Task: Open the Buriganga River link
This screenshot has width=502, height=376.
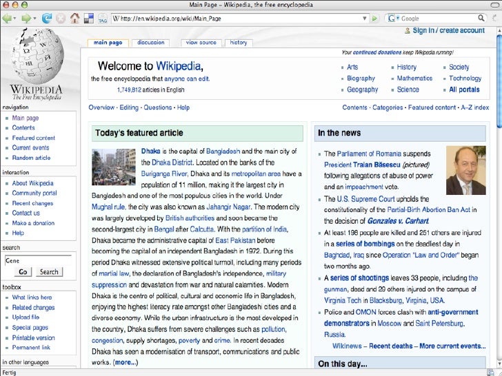Action: coord(164,174)
